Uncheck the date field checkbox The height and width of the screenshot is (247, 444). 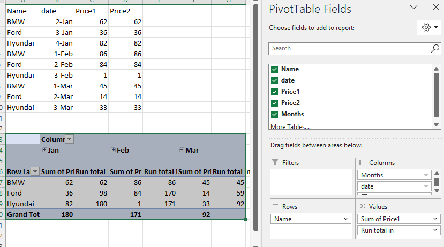coord(274,80)
